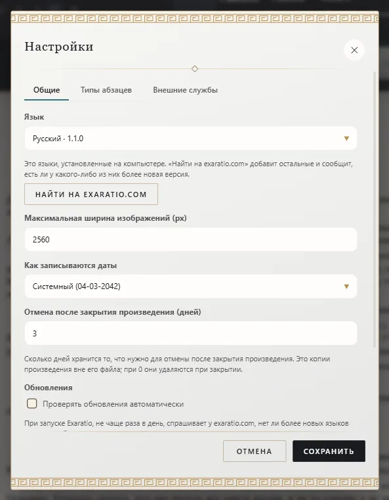Switch to the Внешние службы tab
This screenshot has width=389, height=500.
185,90
